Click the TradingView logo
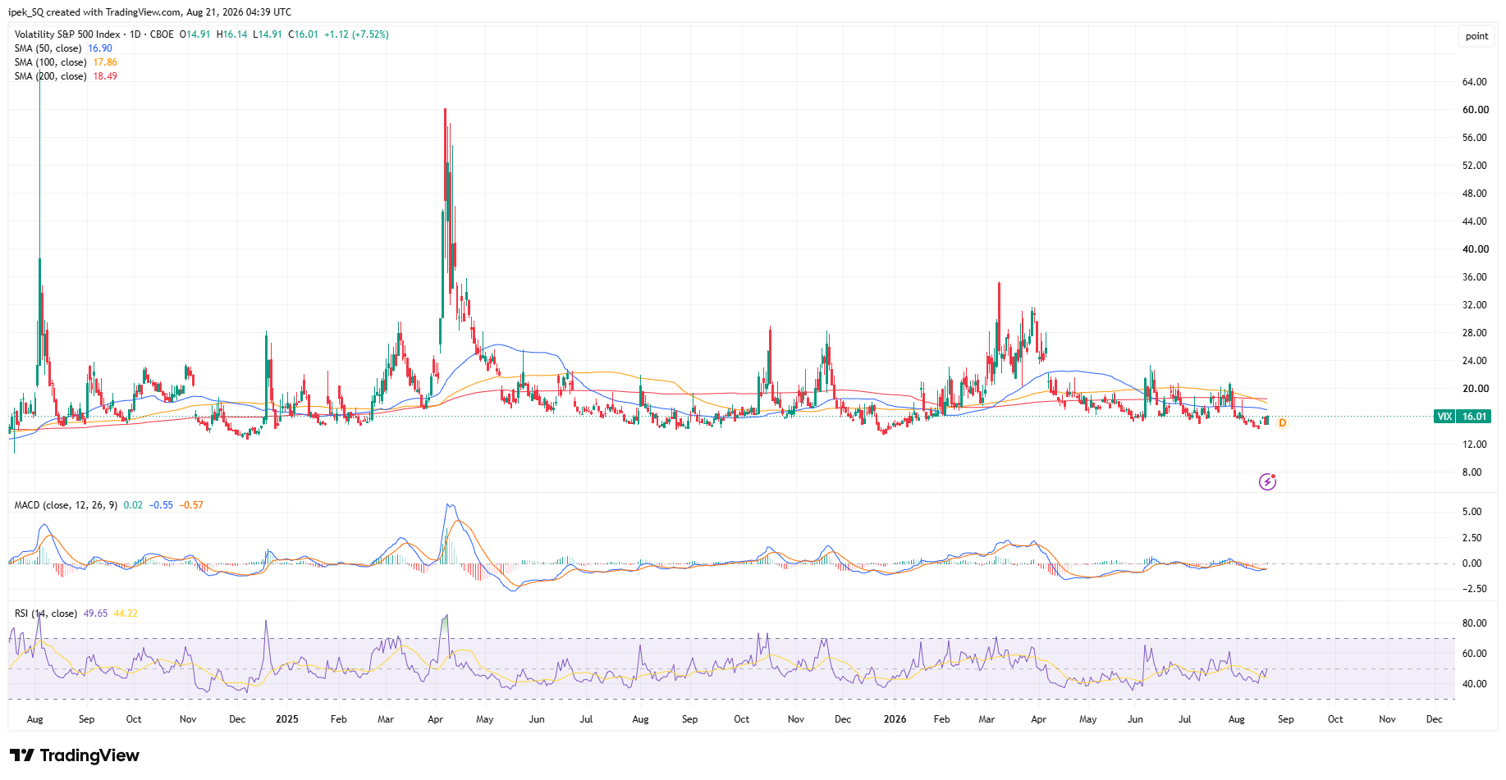 75,755
